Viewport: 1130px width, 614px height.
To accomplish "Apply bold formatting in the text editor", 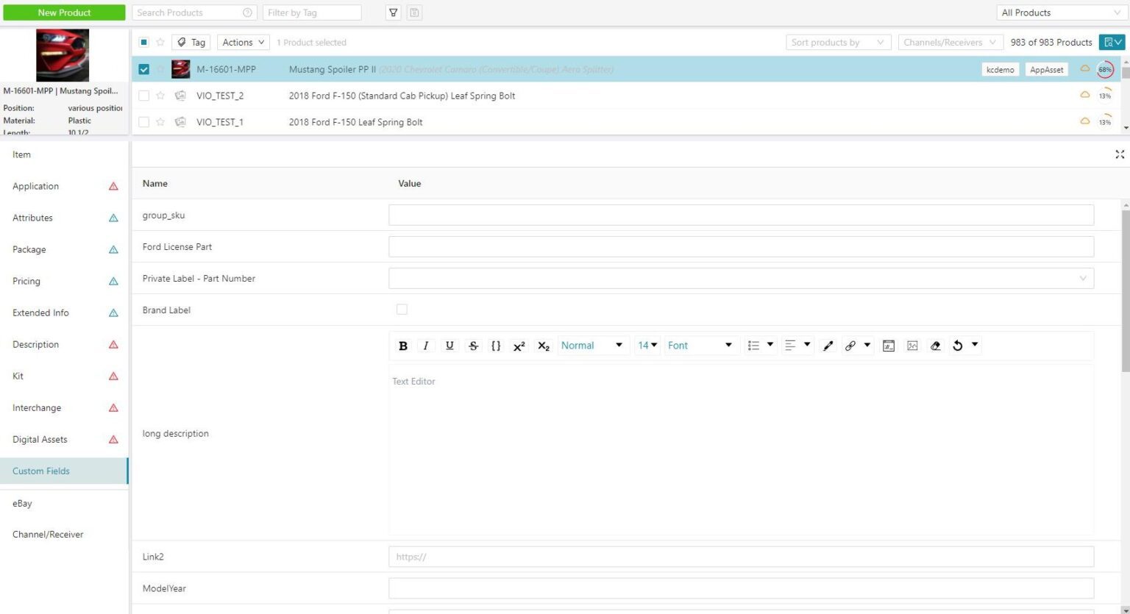I will pos(403,345).
